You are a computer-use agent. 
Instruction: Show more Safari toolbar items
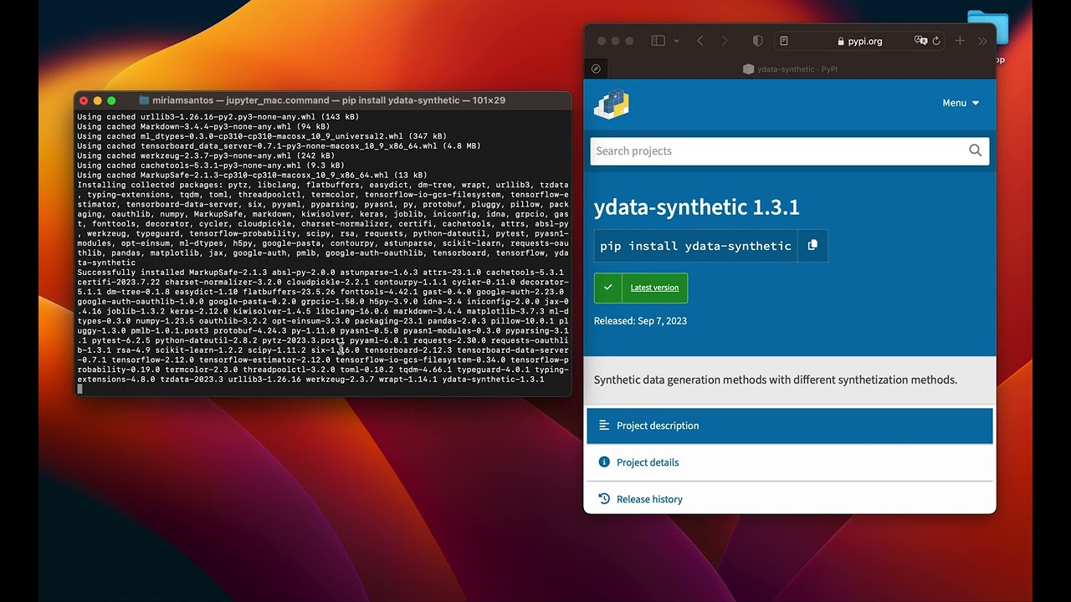[982, 41]
